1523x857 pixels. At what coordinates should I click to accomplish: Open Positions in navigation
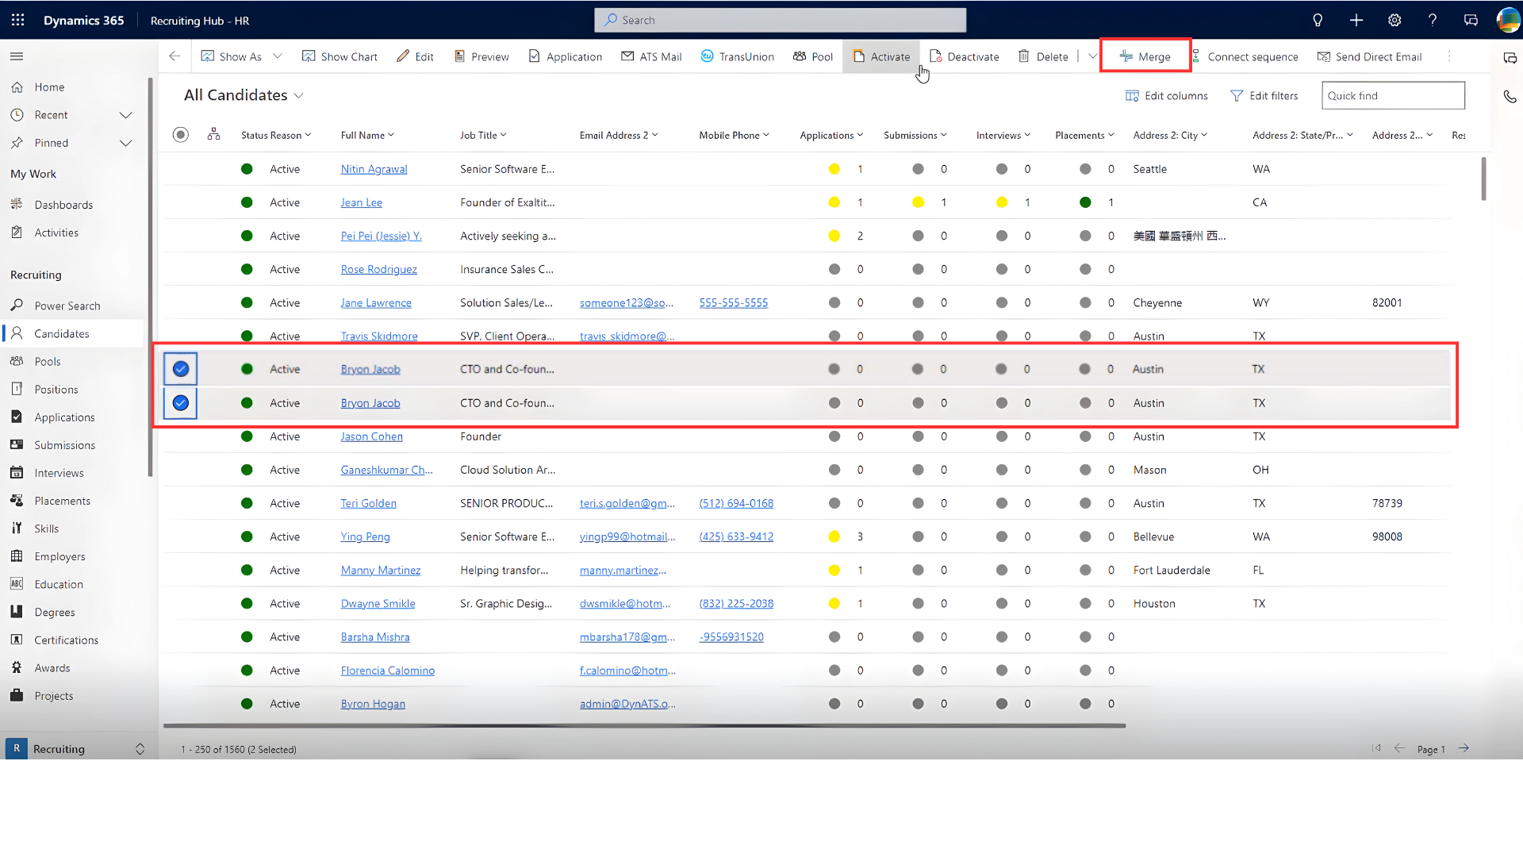pos(56,389)
